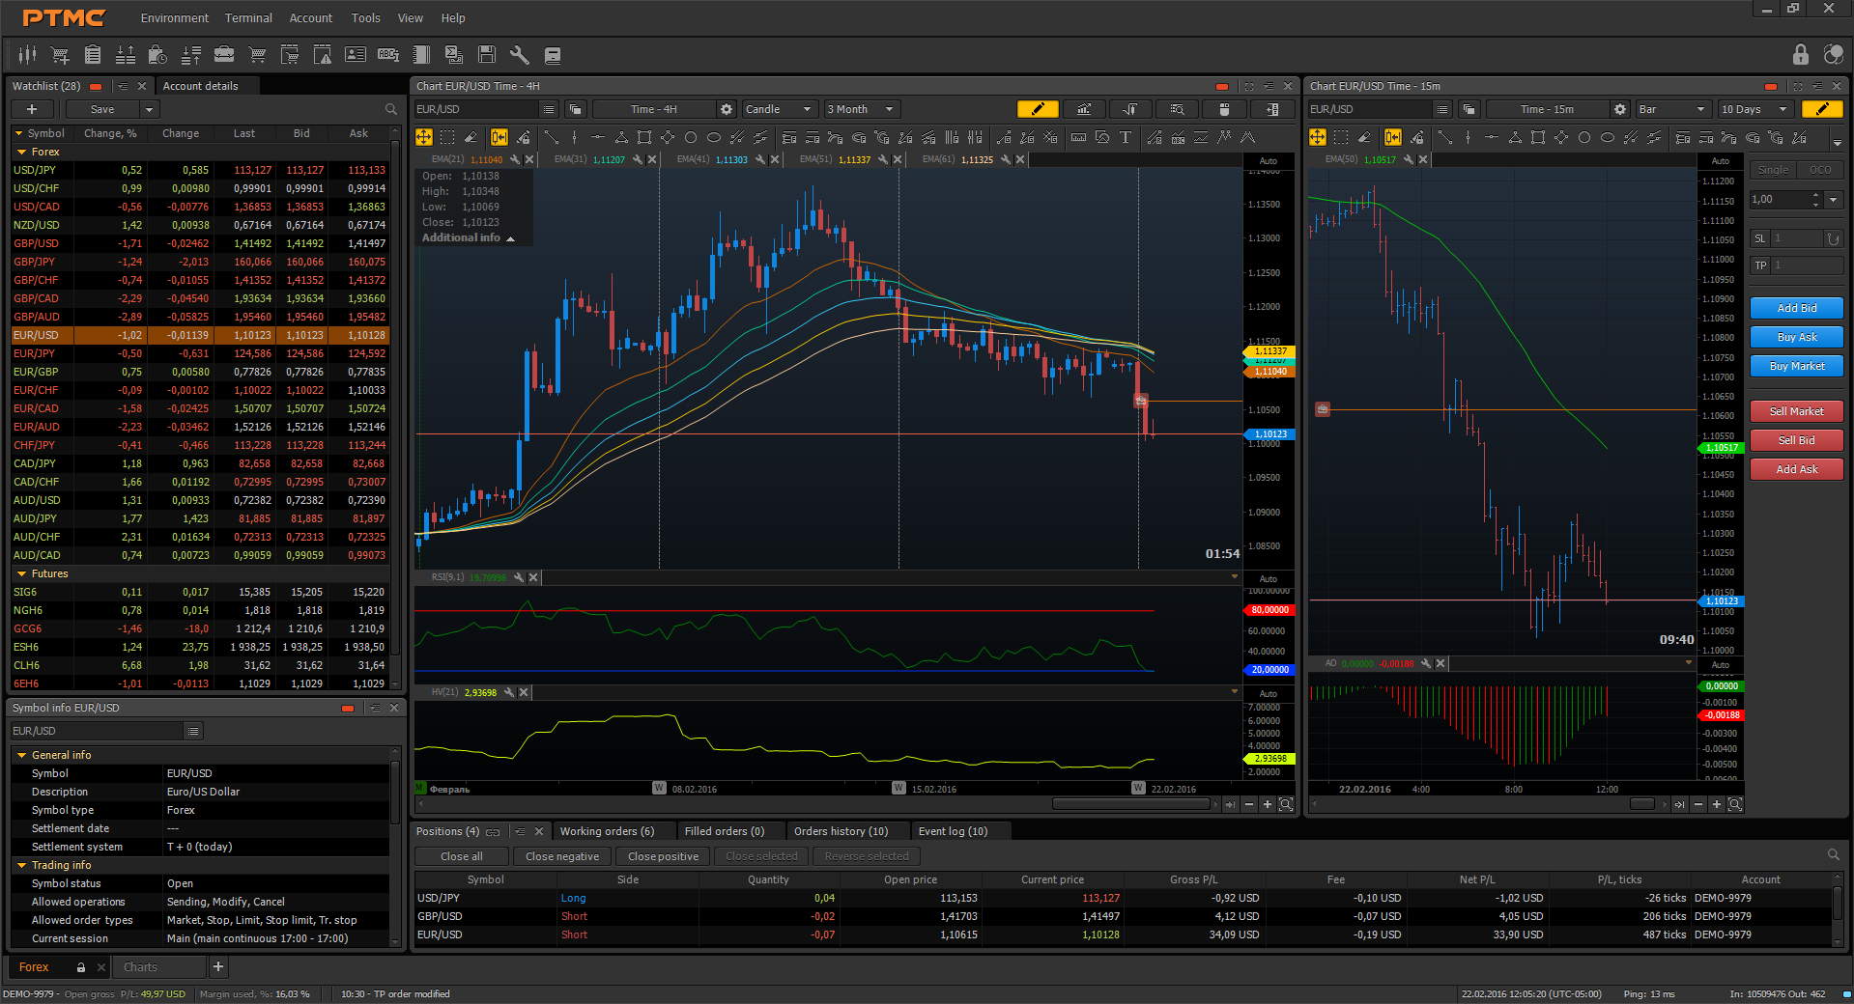Select the ruler measure tool in 4H chart

click(1078, 137)
